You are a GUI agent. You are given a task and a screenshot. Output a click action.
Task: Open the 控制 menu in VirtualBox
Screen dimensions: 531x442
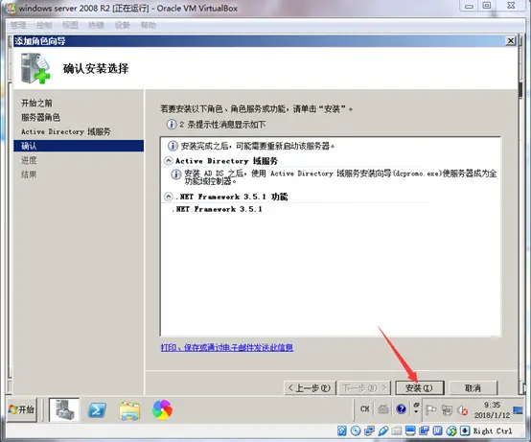44,25
